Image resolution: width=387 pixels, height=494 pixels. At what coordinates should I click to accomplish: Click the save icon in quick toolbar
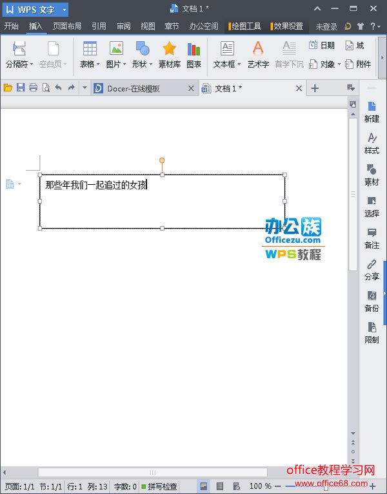[x=21, y=88]
